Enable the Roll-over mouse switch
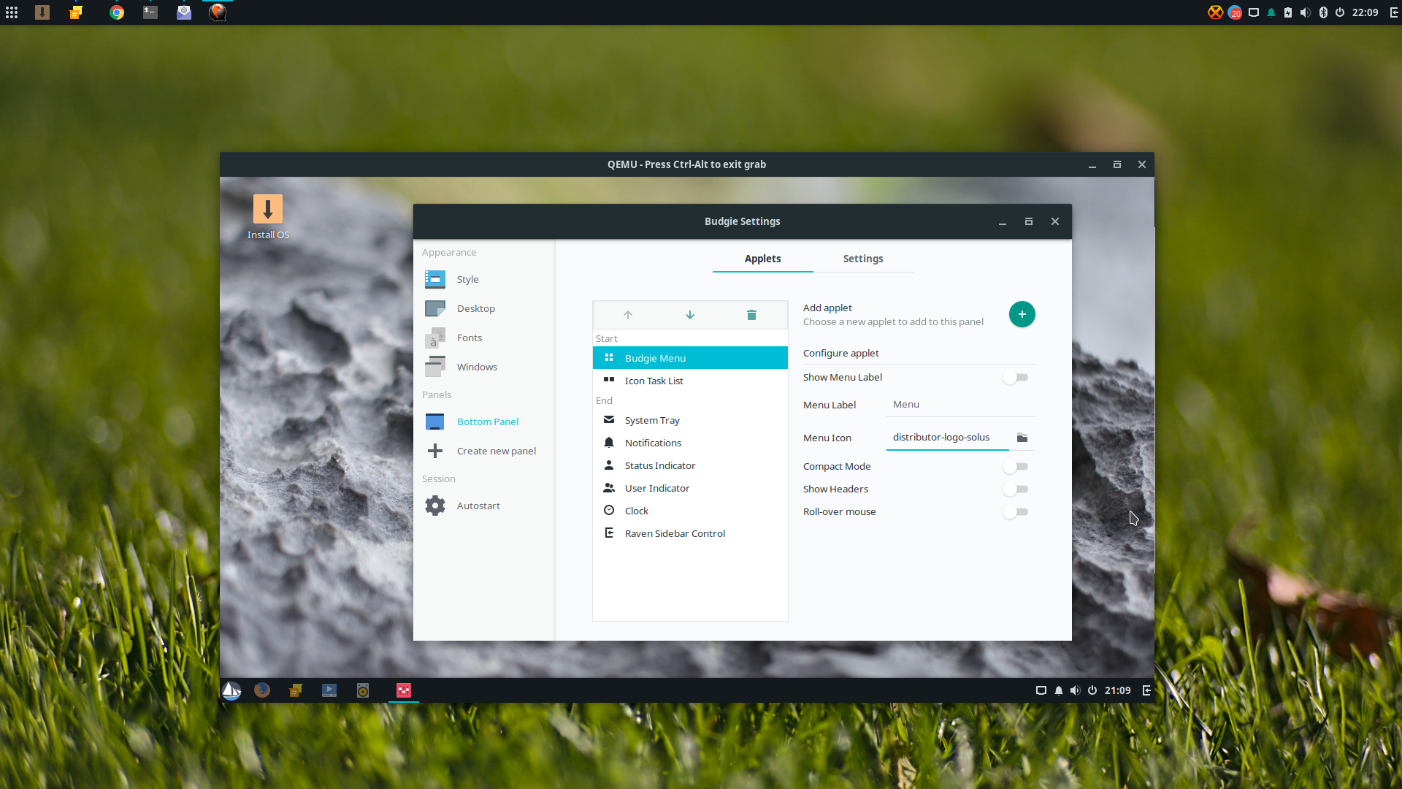The image size is (1402, 789). 1016,511
